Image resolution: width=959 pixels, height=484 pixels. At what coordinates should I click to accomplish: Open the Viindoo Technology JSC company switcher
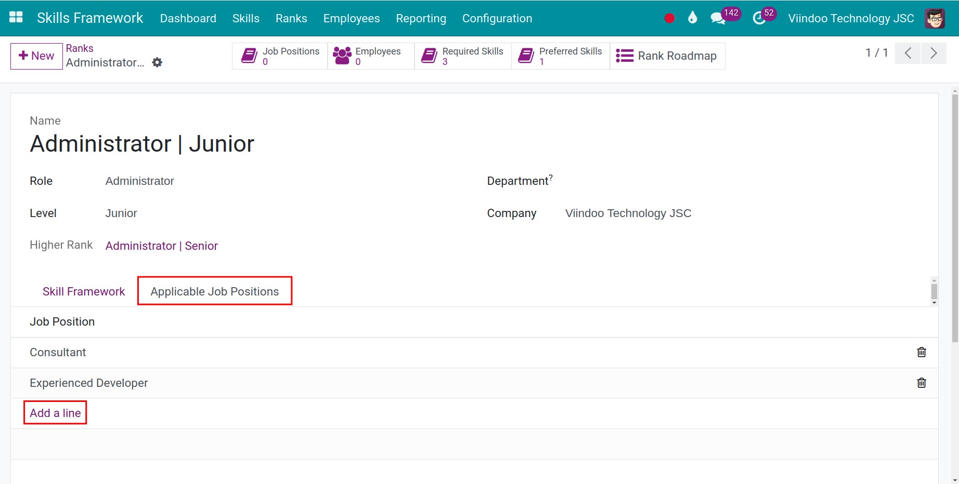pos(851,18)
